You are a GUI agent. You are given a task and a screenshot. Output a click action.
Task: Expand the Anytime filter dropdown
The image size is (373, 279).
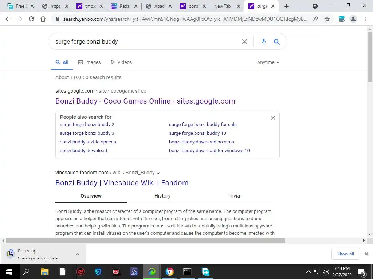pos(268,62)
